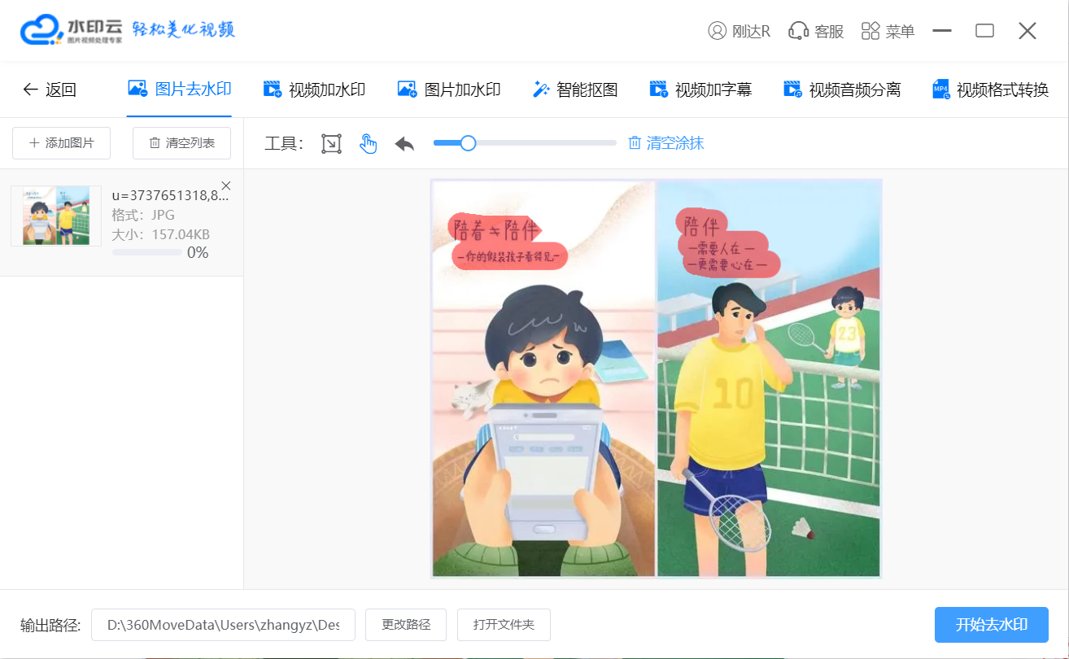This screenshot has width=1069, height=659.
Task: Click the 返回 back arrow
Action: point(31,89)
